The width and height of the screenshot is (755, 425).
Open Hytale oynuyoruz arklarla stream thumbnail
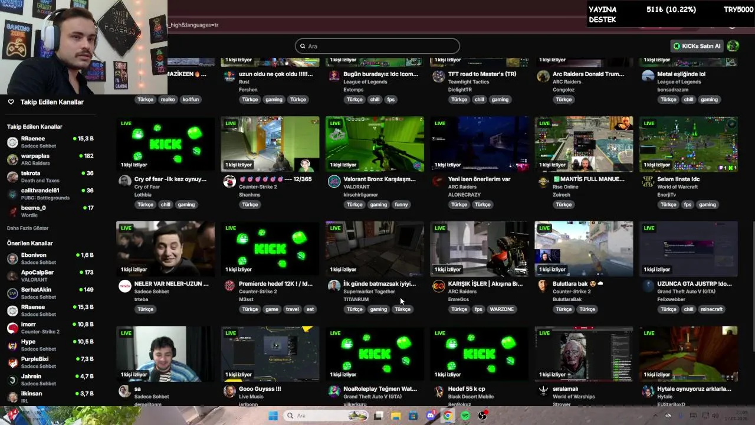click(x=688, y=354)
